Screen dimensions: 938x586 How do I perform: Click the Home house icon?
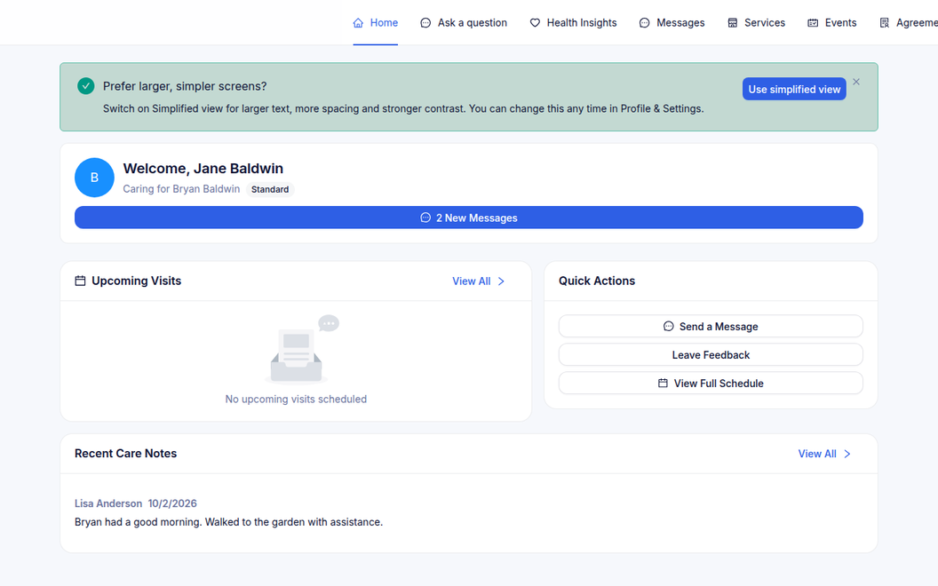point(358,23)
